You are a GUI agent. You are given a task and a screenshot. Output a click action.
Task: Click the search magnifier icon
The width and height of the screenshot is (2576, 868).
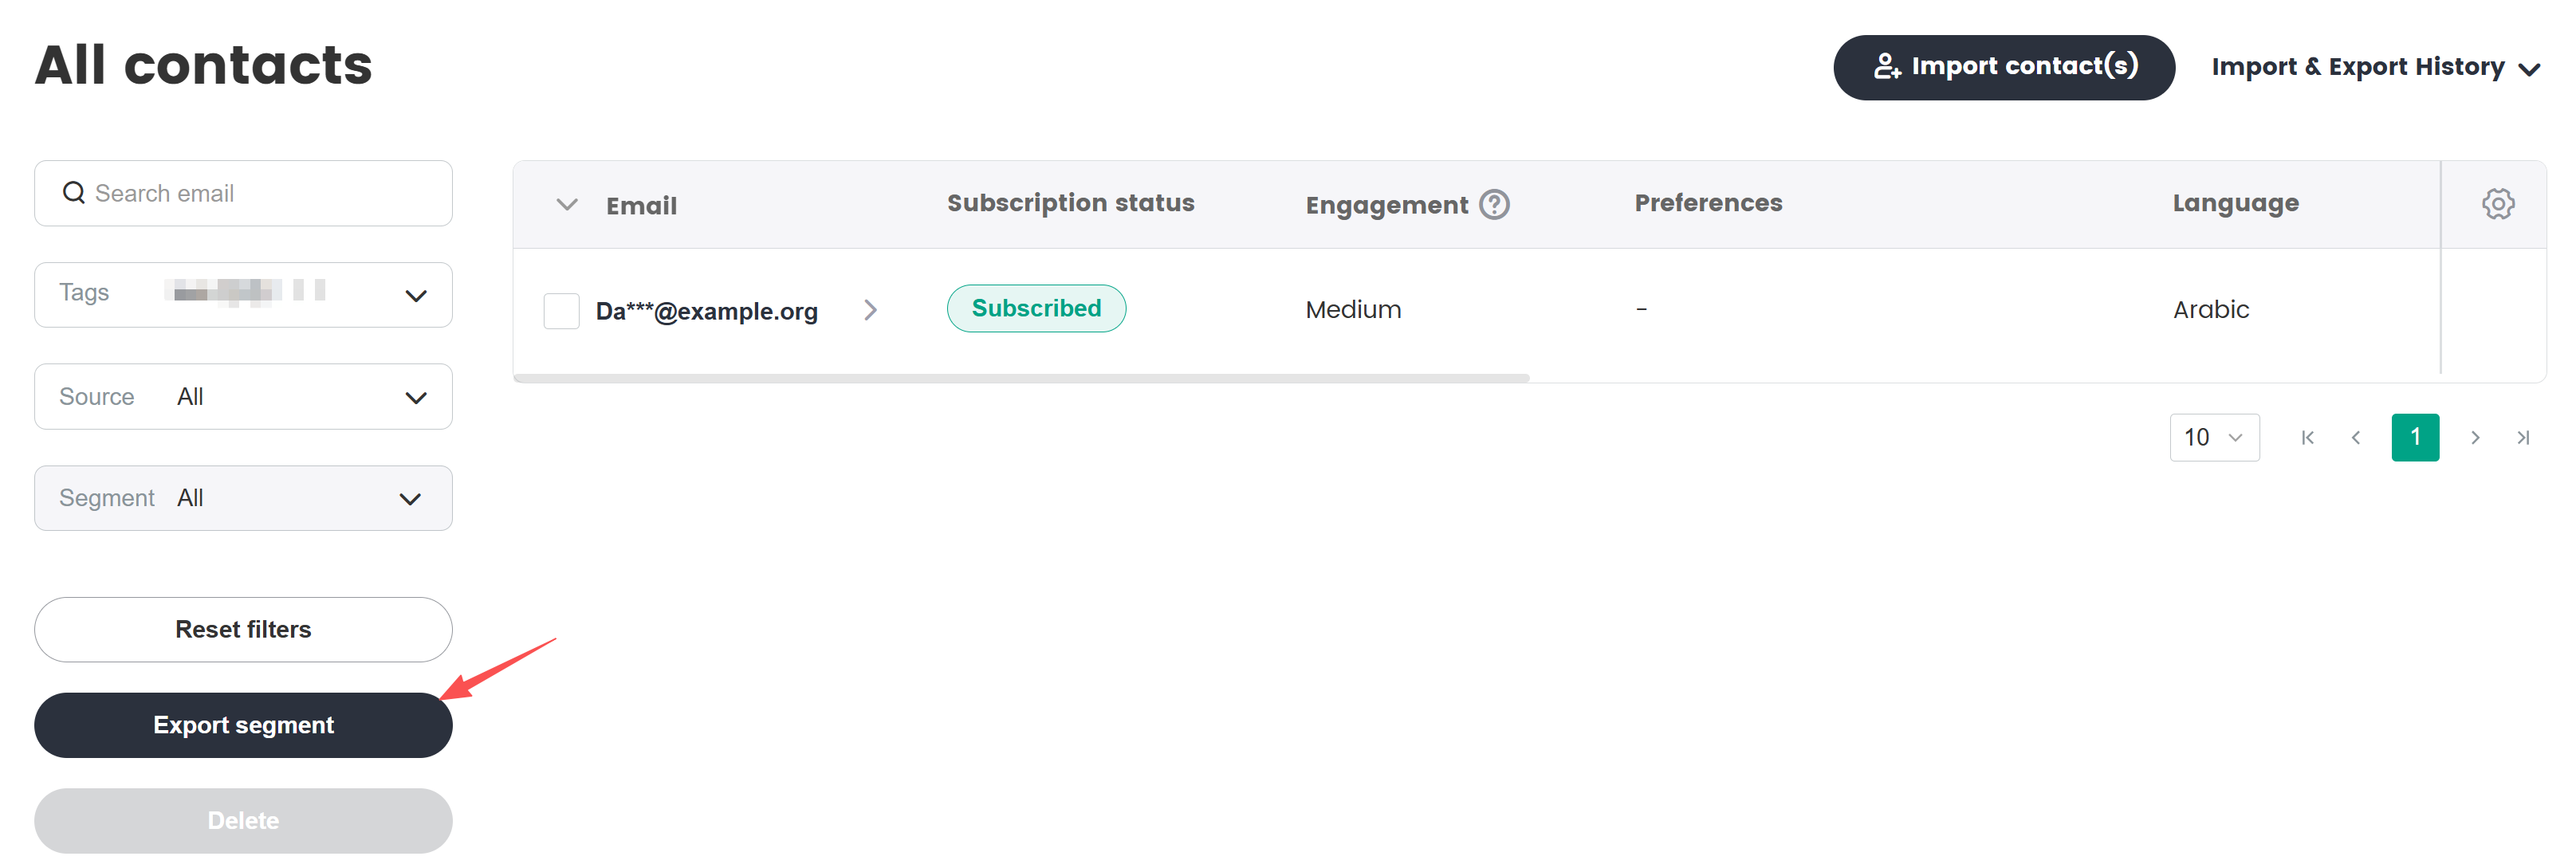[73, 192]
